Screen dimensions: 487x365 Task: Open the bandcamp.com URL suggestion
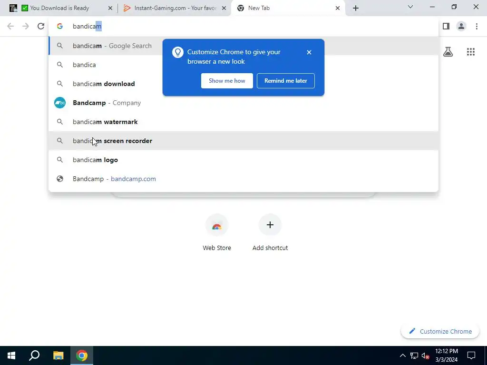click(x=243, y=179)
